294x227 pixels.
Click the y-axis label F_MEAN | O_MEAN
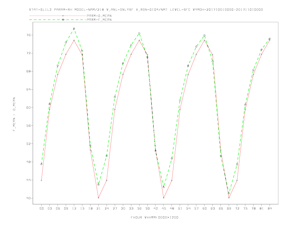tap(14, 114)
